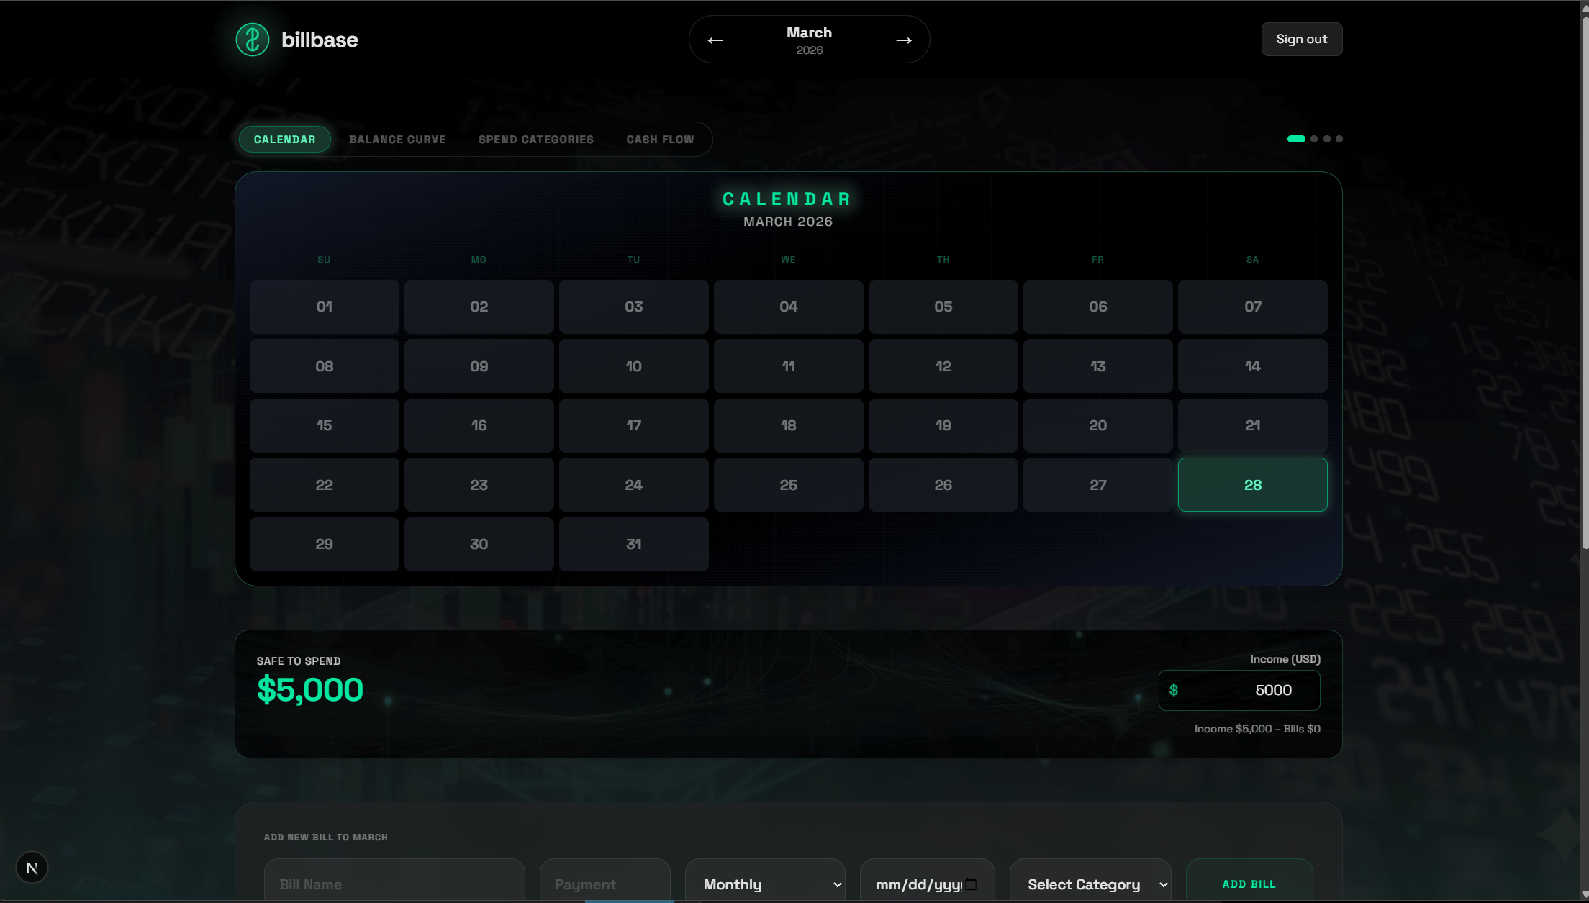Image resolution: width=1589 pixels, height=903 pixels.
Task: Open the Spend Categories tab
Action: (535, 140)
